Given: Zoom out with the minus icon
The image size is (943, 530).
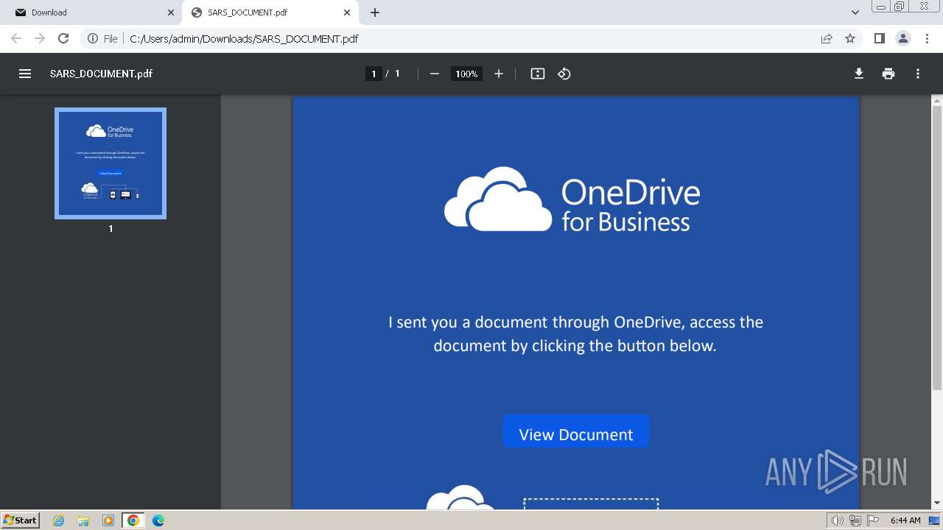Looking at the screenshot, I should pyautogui.click(x=435, y=74).
